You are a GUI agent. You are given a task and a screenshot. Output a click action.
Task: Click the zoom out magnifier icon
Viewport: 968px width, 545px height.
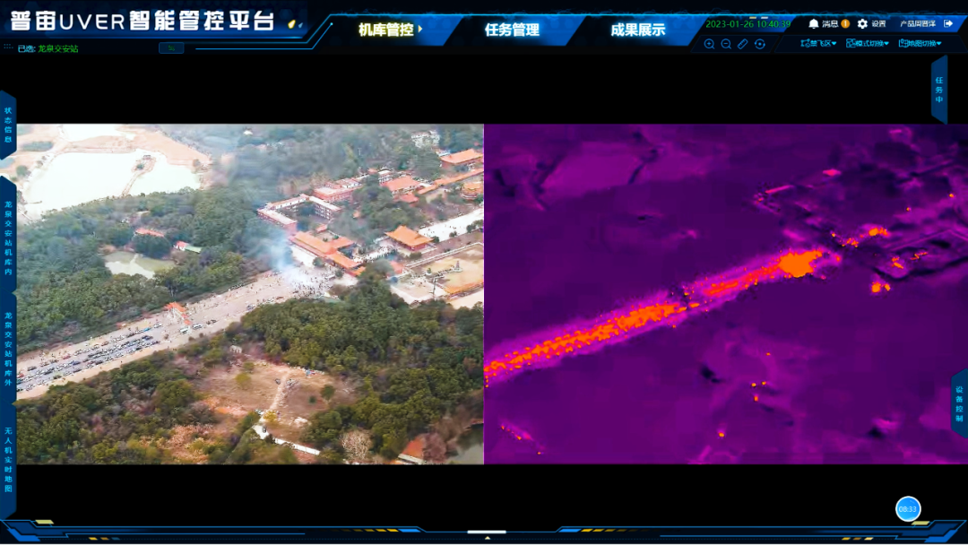(726, 44)
